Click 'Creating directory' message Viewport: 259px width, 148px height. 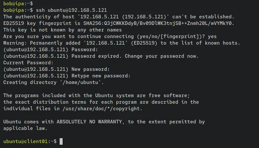point(53,82)
